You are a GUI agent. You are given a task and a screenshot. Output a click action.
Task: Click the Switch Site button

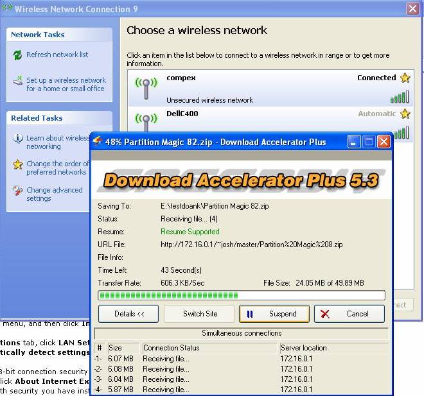pos(199,314)
